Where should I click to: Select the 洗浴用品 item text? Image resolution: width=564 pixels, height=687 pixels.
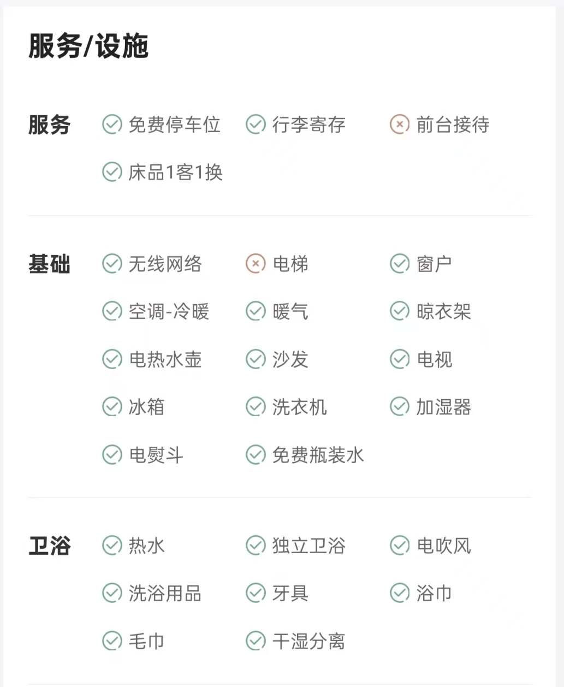(165, 593)
